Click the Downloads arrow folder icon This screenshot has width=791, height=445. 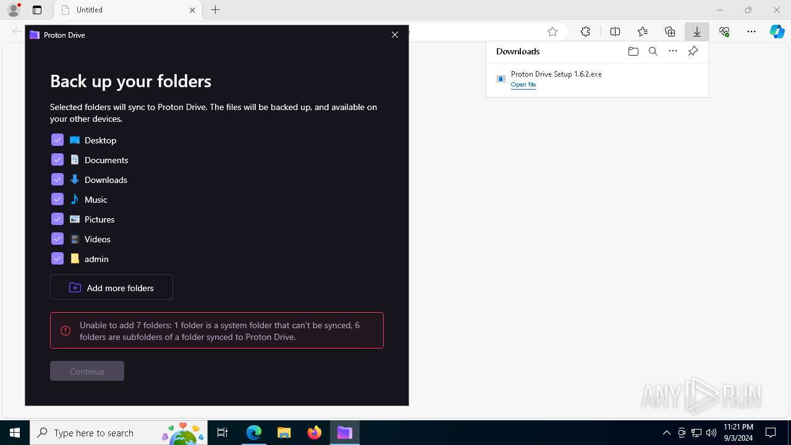point(75,179)
